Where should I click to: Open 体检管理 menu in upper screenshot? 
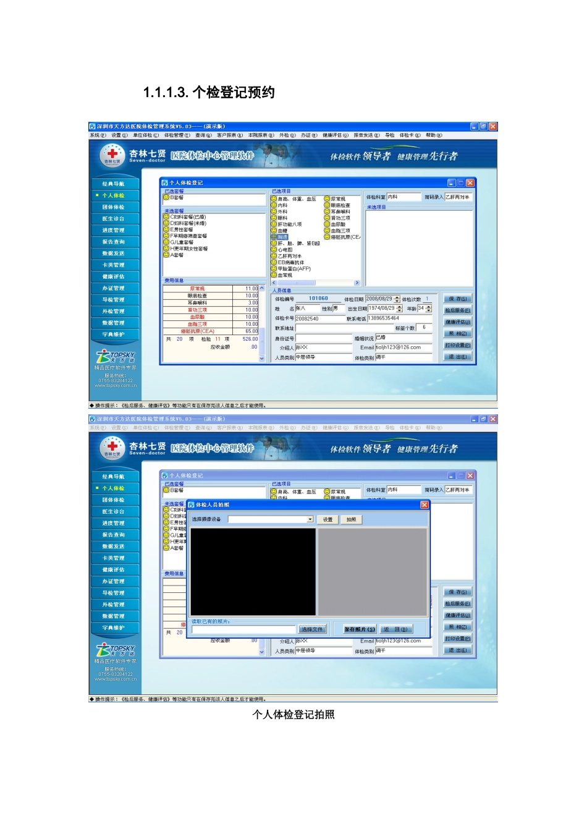(177, 135)
